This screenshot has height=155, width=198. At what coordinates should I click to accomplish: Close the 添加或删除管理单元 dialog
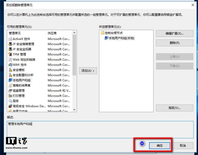(193, 5)
